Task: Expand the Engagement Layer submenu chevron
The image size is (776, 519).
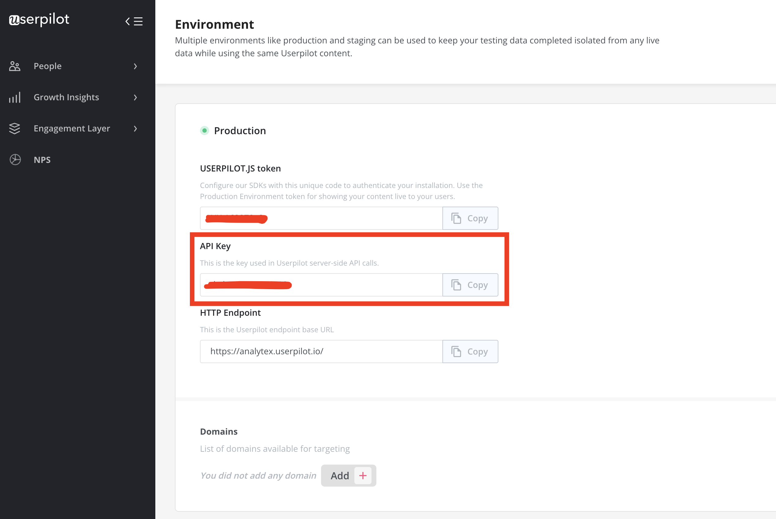Action: 135,128
